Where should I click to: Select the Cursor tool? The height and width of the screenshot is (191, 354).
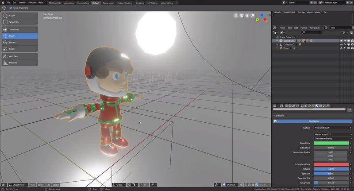pos(19,16)
